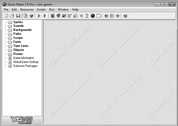
Task: Open the Run menu
Action: coord(52,9)
